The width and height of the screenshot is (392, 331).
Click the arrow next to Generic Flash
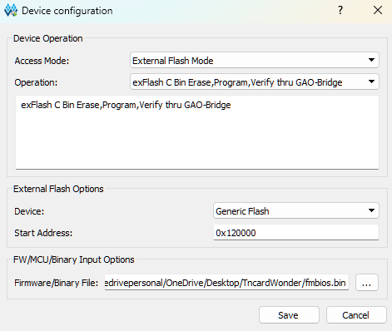371,210
